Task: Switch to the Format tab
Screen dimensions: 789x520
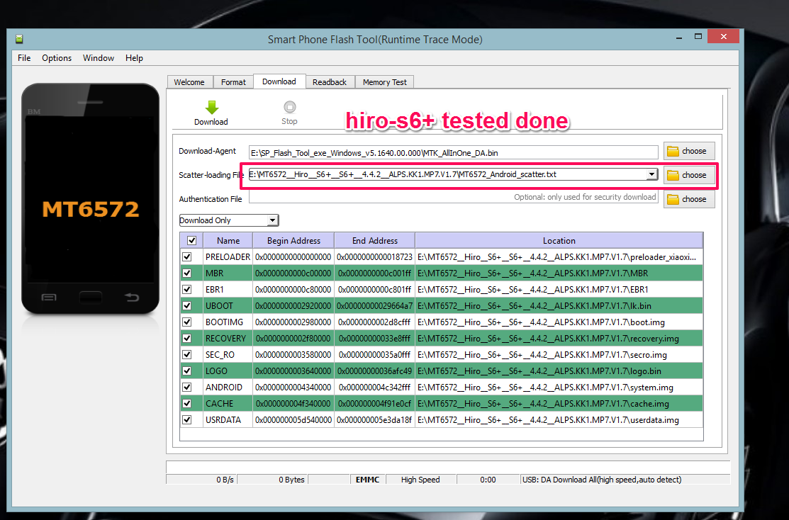Action: (x=233, y=82)
